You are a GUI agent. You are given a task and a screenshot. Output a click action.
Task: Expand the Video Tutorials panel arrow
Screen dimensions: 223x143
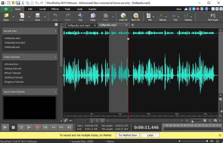click(x=55, y=57)
